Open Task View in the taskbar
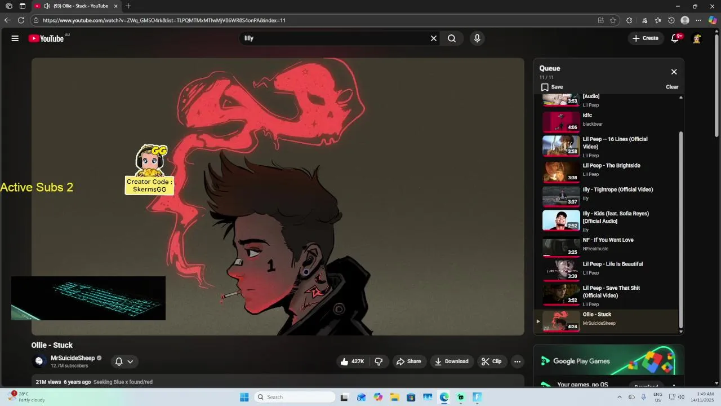Viewport: 721px width, 406px height. (x=344, y=397)
